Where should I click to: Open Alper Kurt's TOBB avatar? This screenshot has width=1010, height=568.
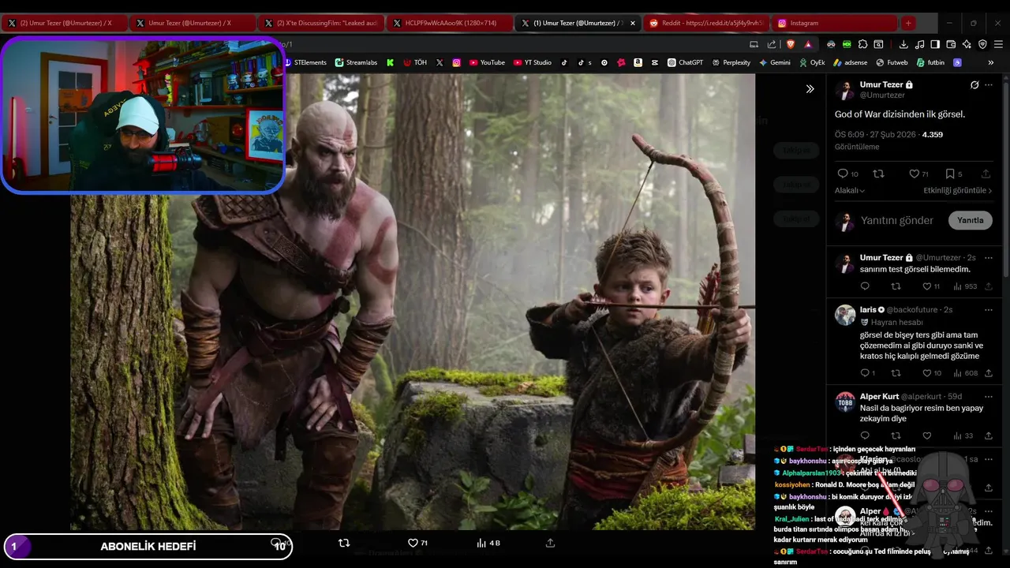tap(845, 402)
